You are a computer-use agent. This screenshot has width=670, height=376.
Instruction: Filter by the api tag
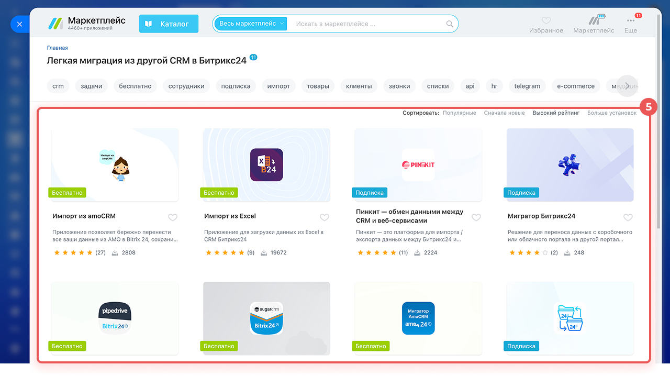470,86
